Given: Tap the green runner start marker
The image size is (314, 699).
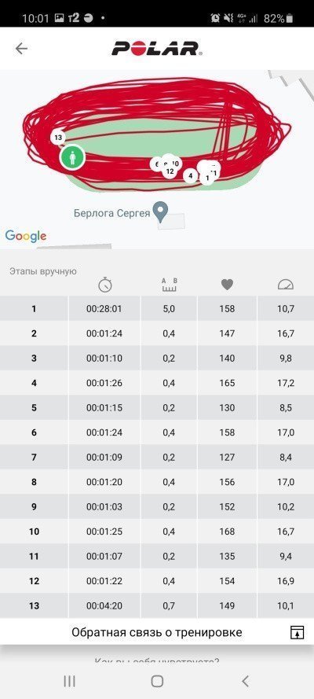Looking at the screenshot, I should tap(72, 157).
